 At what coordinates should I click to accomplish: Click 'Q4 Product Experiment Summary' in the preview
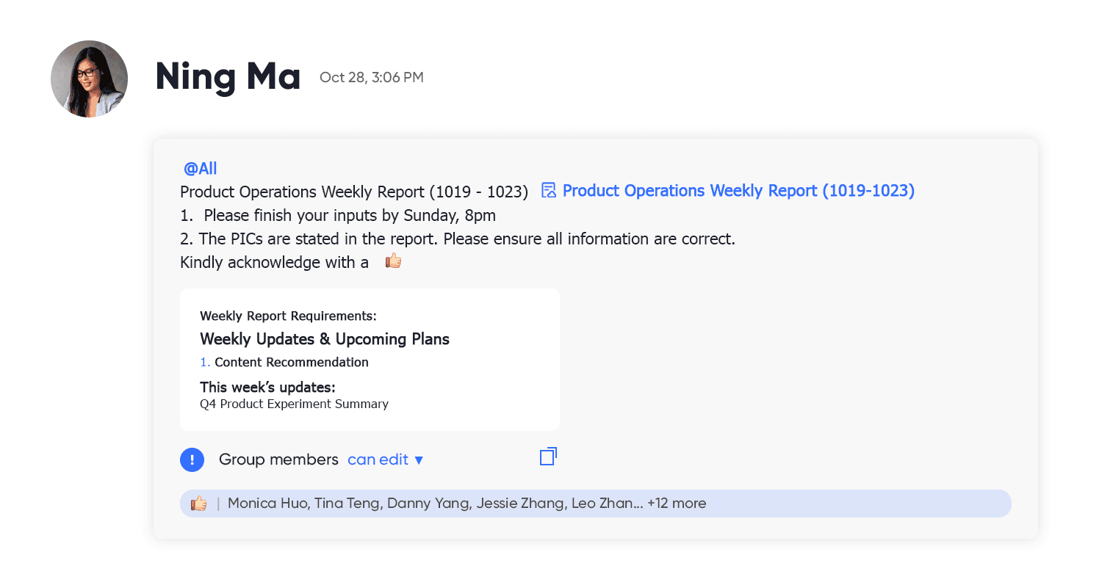pos(294,404)
